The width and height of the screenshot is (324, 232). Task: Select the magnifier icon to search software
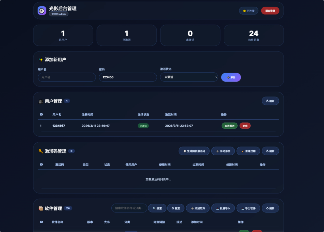[154, 208]
